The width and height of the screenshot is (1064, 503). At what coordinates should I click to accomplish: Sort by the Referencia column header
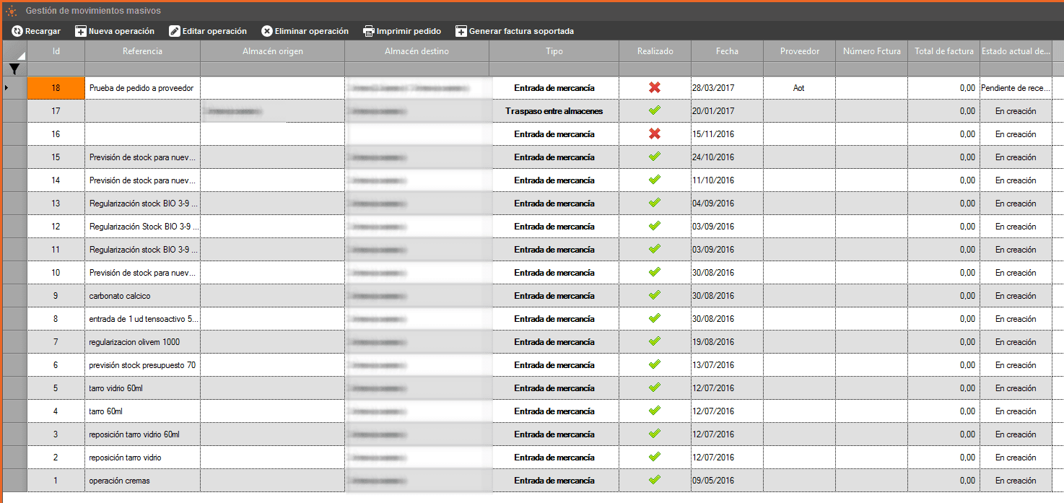pos(142,51)
